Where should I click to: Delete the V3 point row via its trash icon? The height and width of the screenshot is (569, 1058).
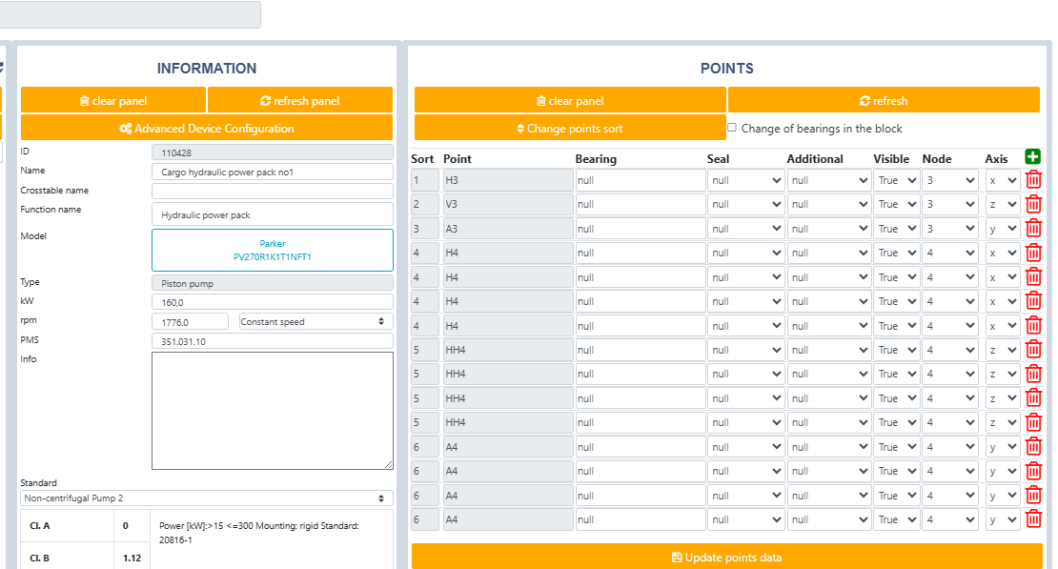click(1033, 204)
